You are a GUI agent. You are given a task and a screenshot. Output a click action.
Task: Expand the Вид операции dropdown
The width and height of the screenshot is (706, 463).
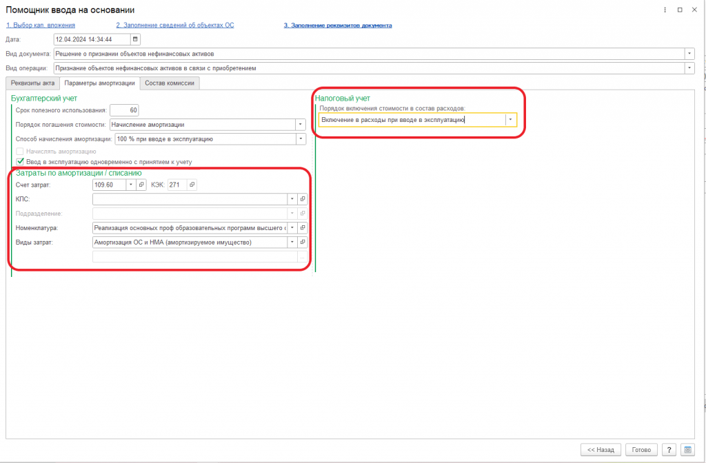click(689, 68)
